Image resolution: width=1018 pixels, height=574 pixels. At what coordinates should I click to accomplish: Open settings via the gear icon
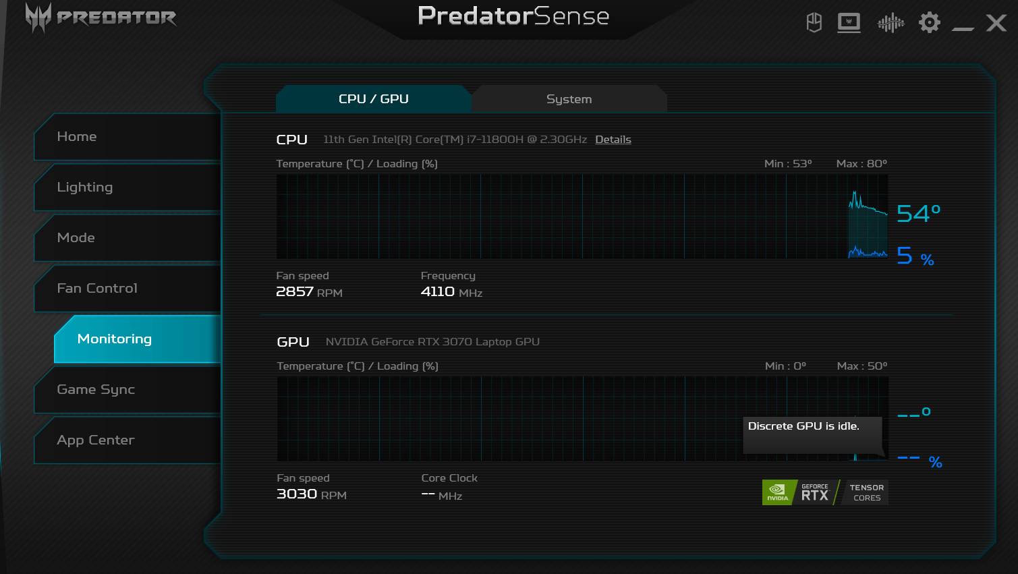929,23
